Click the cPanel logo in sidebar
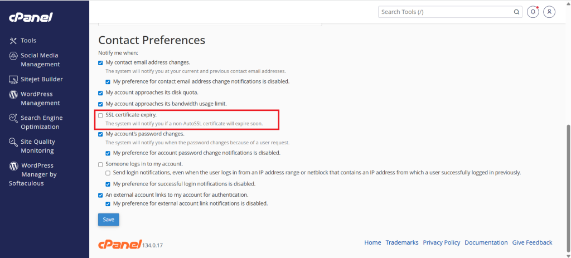This screenshot has width=571, height=258. [x=31, y=17]
